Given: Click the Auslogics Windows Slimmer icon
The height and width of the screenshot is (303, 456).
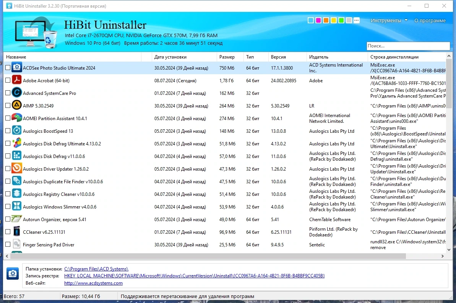Looking at the screenshot, I should tap(16, 206).
